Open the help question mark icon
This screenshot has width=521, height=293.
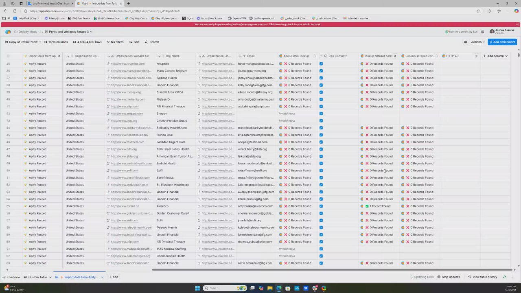tap(482, 32)
